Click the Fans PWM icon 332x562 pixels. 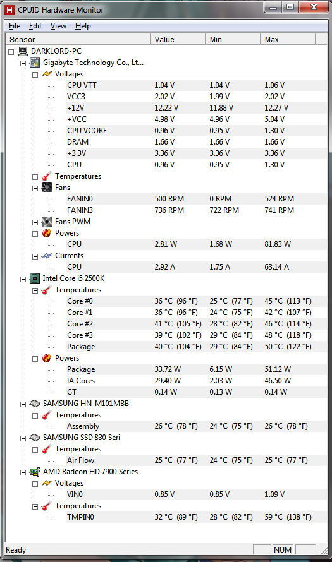pyautogui.click(x=47, y=222)
